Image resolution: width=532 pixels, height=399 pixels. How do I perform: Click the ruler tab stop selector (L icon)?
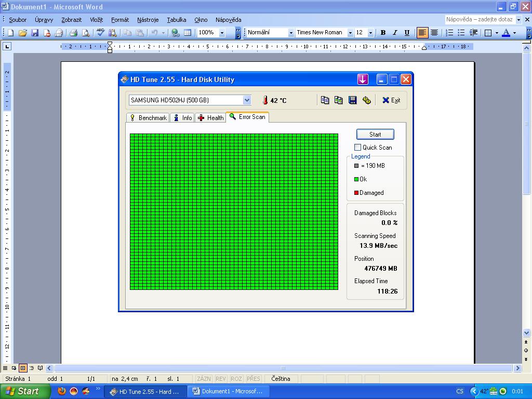[x=7, y=46]
